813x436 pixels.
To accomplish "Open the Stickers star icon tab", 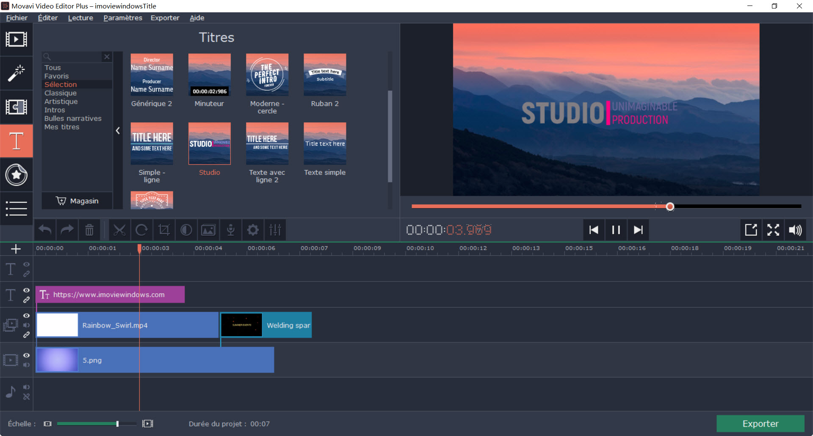I will click(x=16, y=175).
